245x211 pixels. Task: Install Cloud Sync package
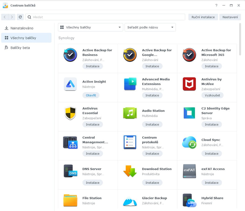211,154
